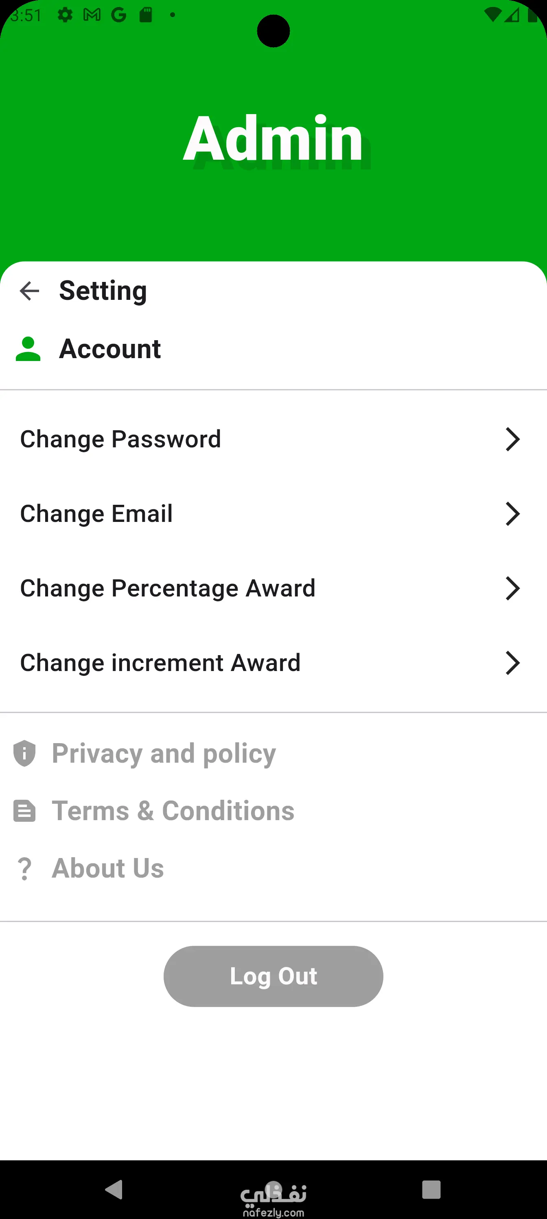This screenshot has width=547, height=1219.
Task: Tap the Privacy shield icon
Action: click(x=24, y=753)
